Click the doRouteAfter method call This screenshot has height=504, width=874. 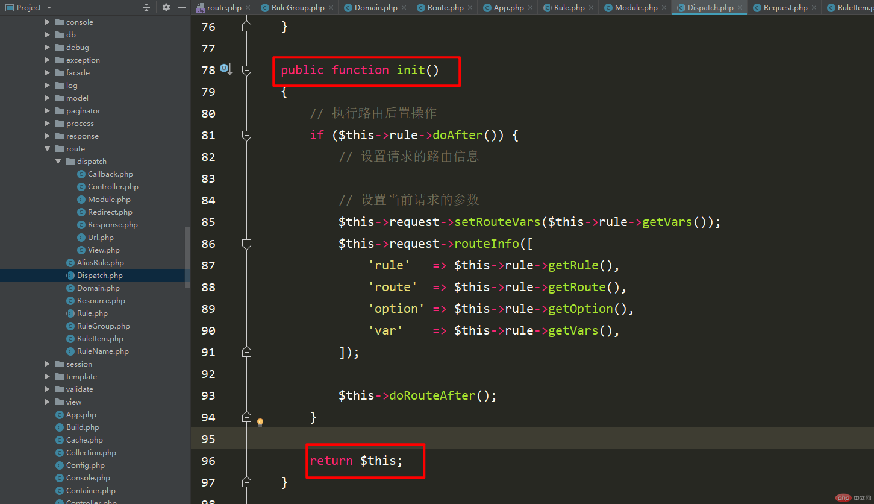click(x=433, y=395)
